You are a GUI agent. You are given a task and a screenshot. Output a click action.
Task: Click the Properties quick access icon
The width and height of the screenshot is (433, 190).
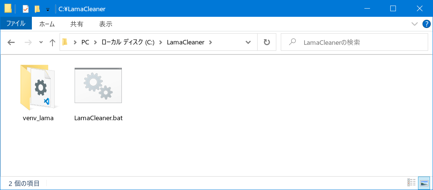(x=26, y=9)
